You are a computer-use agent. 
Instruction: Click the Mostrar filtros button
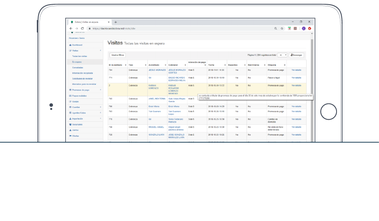pos(117,55)
